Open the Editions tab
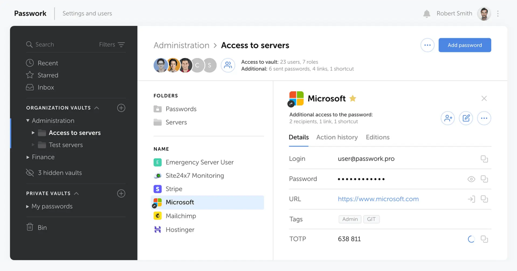517x271 pixels. [377, 137]
